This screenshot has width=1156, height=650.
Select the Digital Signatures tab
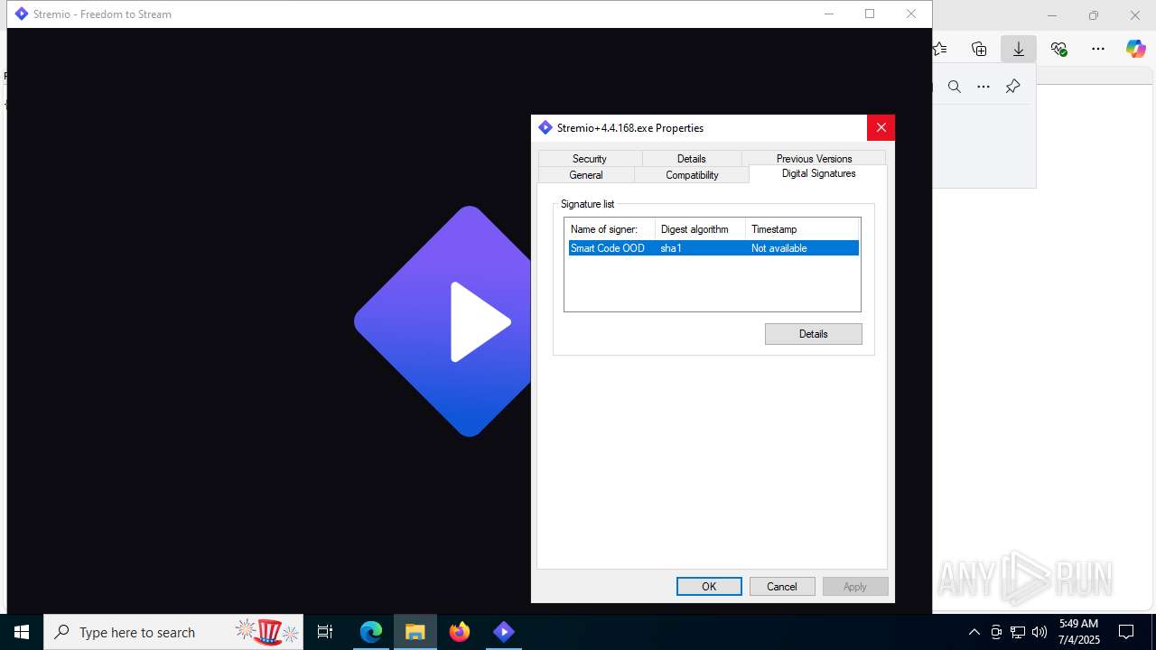pos(818,173)
